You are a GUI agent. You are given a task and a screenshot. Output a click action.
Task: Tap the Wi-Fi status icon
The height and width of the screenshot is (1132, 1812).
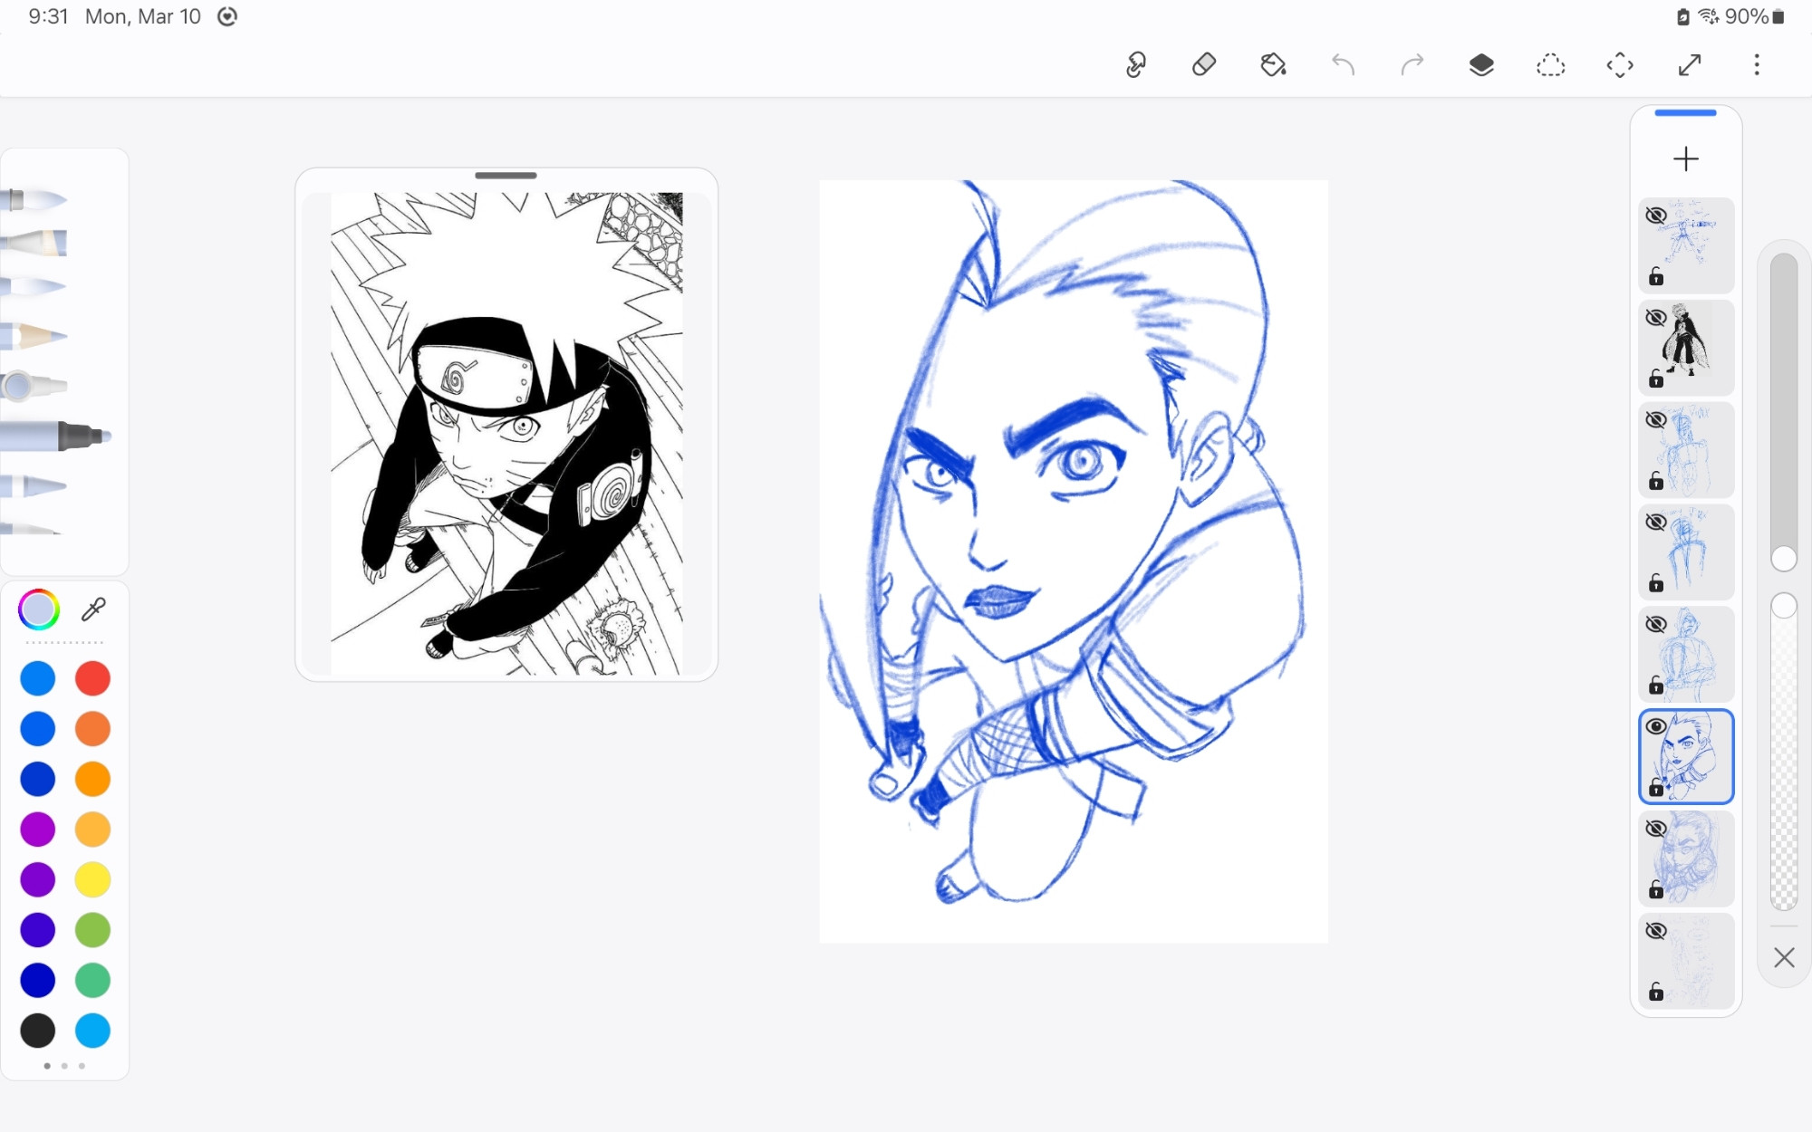[1709, 16]
